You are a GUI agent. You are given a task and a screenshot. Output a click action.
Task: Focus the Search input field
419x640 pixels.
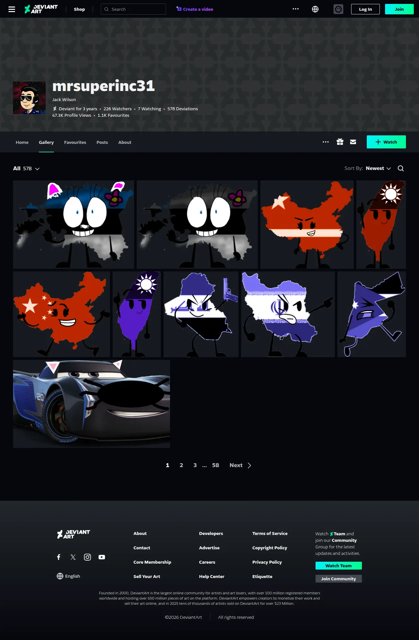point(133,9)
